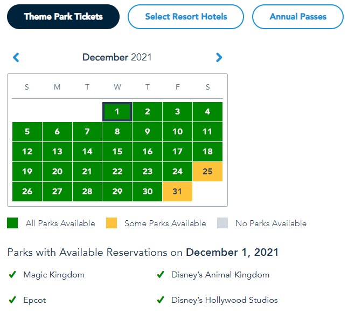Screen dimensions: 348x312
Task: Select December 4 on calendar
Action: (207, 112)
